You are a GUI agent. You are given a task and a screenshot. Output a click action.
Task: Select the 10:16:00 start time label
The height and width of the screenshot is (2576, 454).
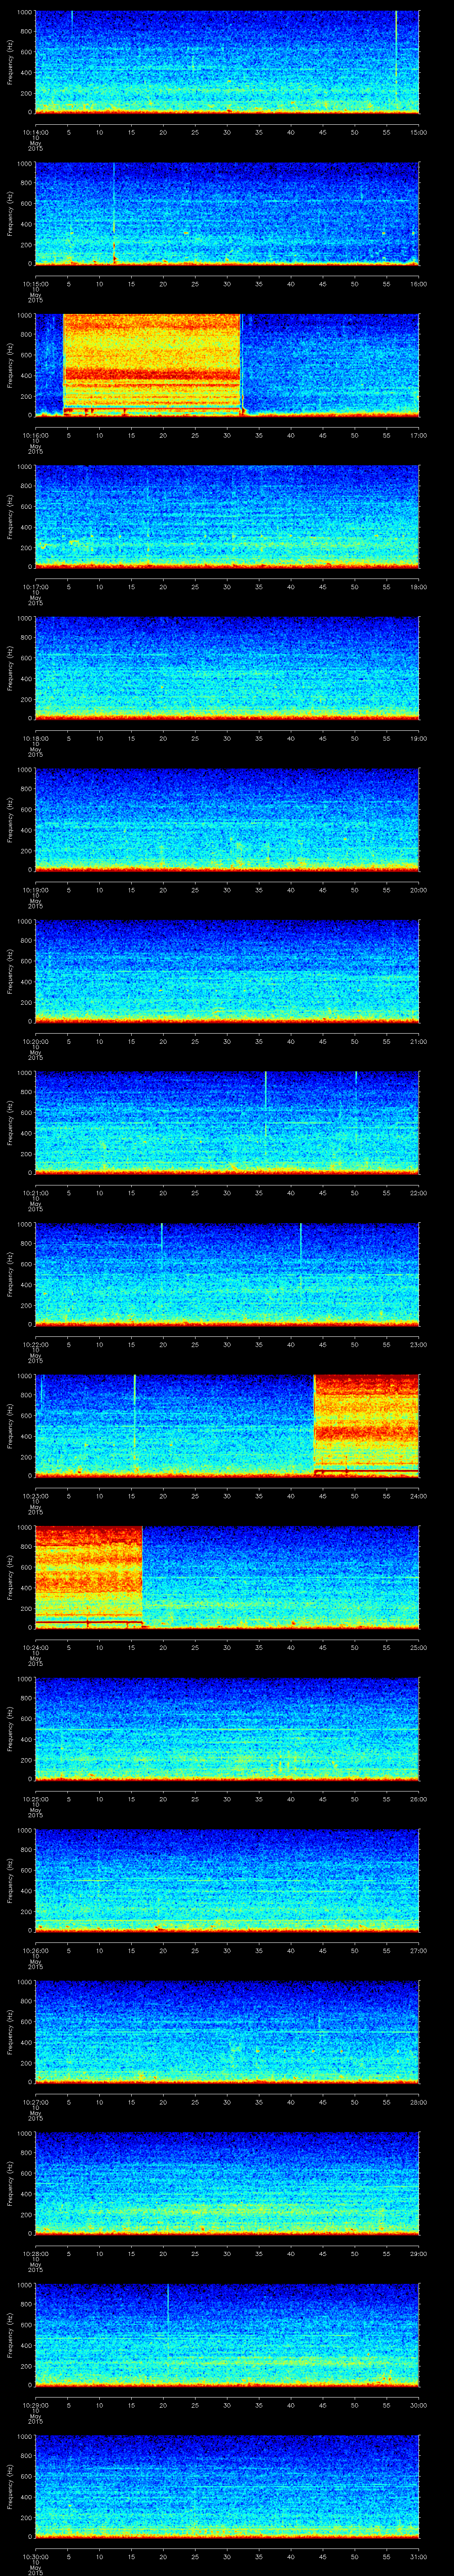[x=35, y=436]
